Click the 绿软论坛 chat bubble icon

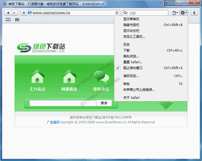(x=101, y=77)
